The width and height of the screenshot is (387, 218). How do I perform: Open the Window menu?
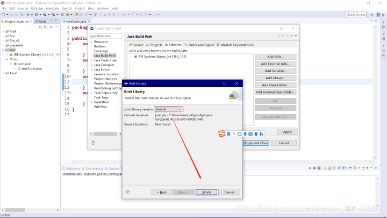[103, 9]
